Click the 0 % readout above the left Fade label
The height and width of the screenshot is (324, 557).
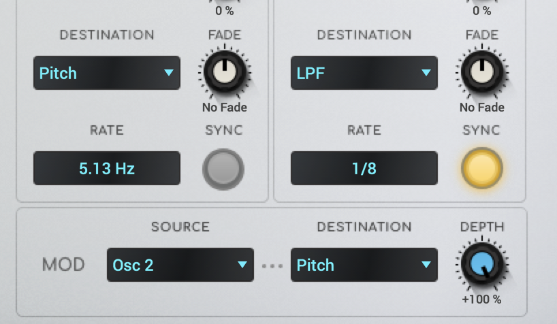[x=225, y=11]
